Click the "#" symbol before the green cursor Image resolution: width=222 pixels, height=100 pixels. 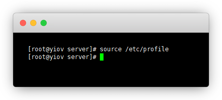(94, 57)
